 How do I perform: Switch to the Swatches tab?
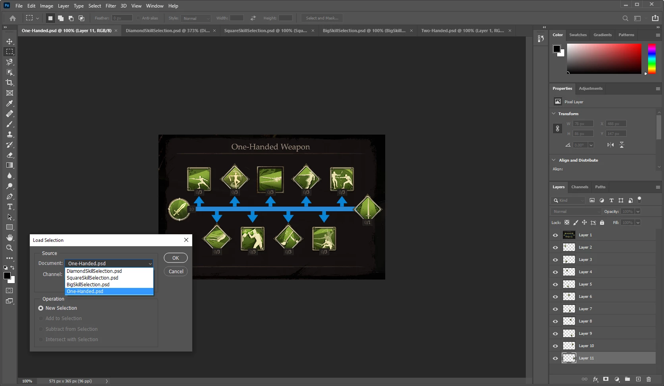pyautogui.click(x=578, y=35)
